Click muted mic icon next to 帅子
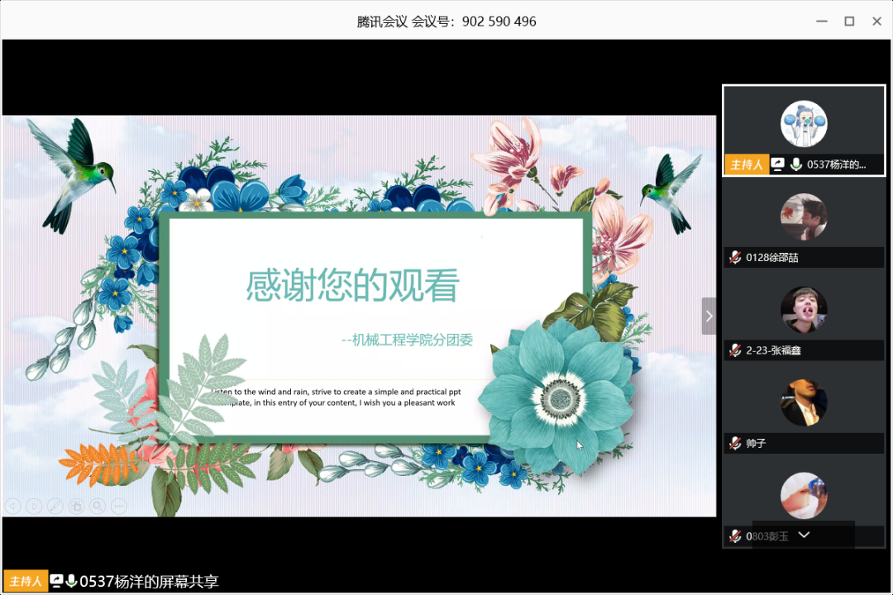Screen dimensions: 893x595 [734, 444]
